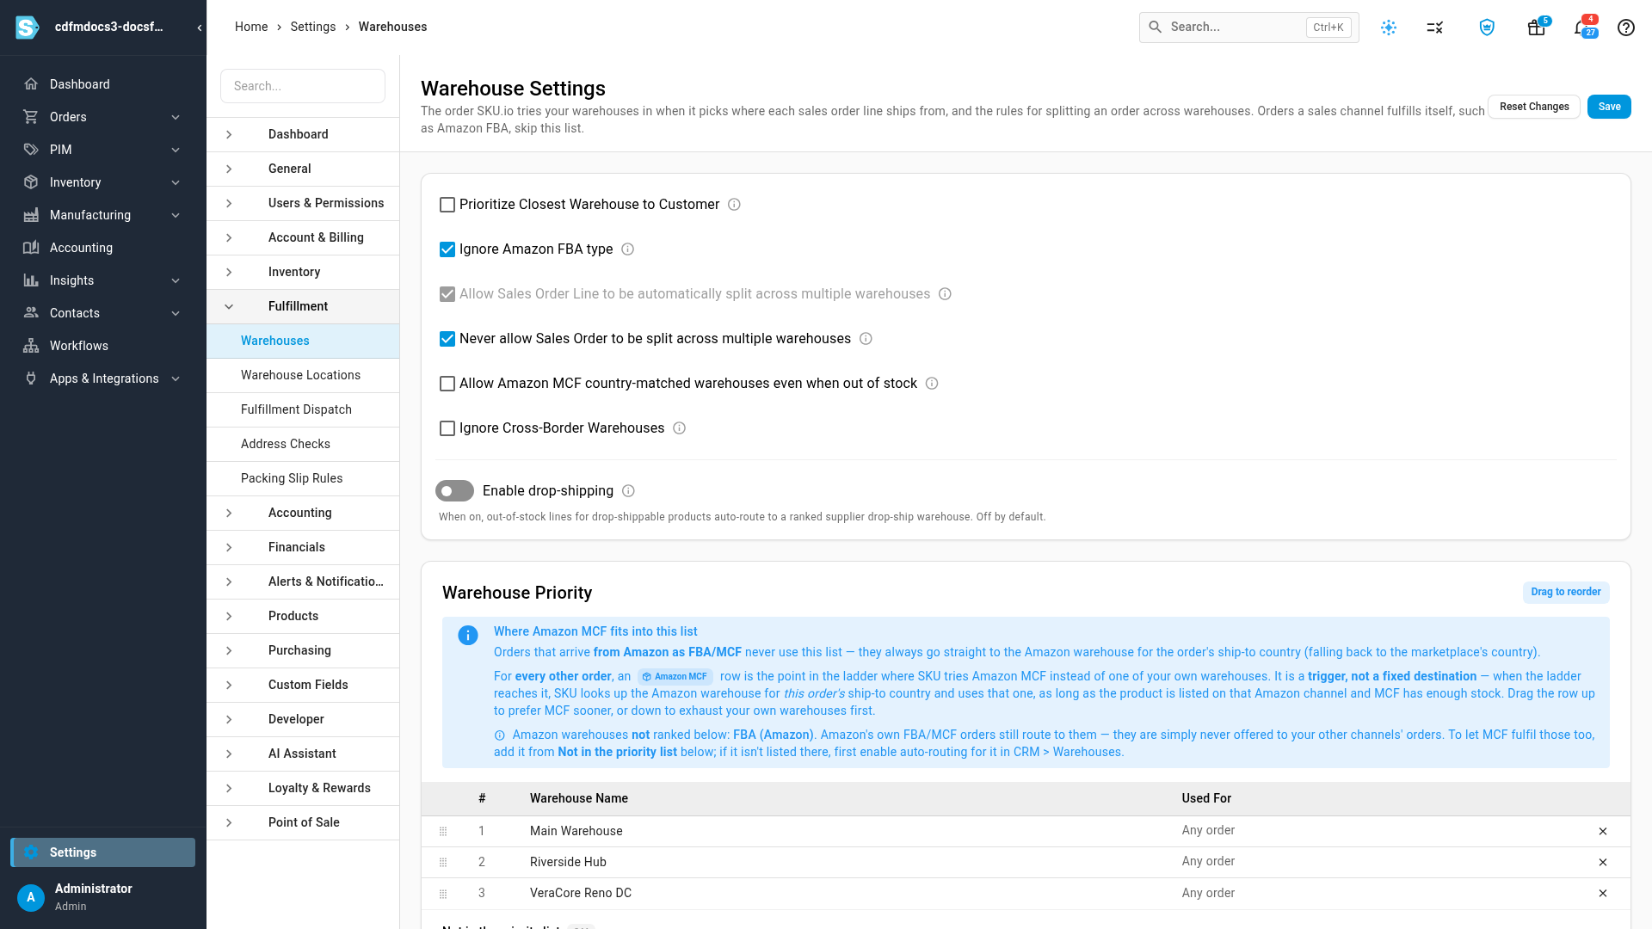Focus the settings Search field
This screenshot has height=929, width=1652.
(x=303, y=86)
